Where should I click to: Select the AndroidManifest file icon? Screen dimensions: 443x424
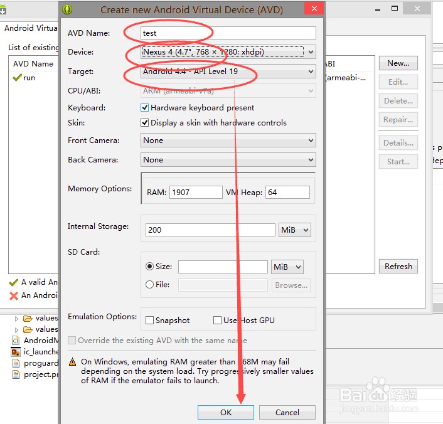[16, 341]
